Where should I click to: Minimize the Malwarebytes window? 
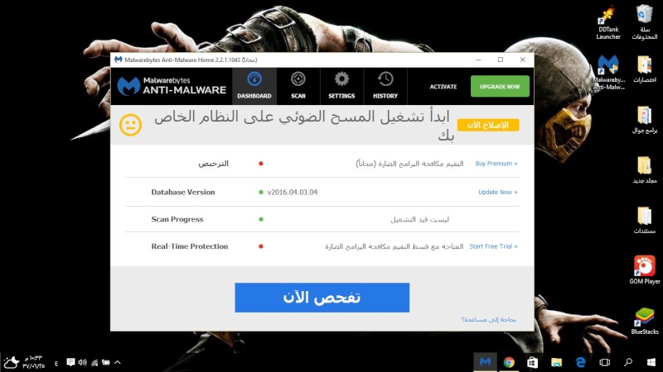point(478,60)
